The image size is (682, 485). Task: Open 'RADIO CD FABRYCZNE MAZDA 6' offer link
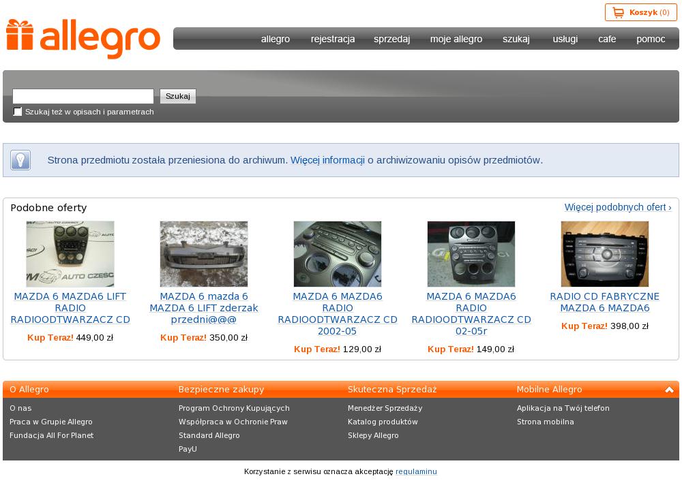pos(604,302)
